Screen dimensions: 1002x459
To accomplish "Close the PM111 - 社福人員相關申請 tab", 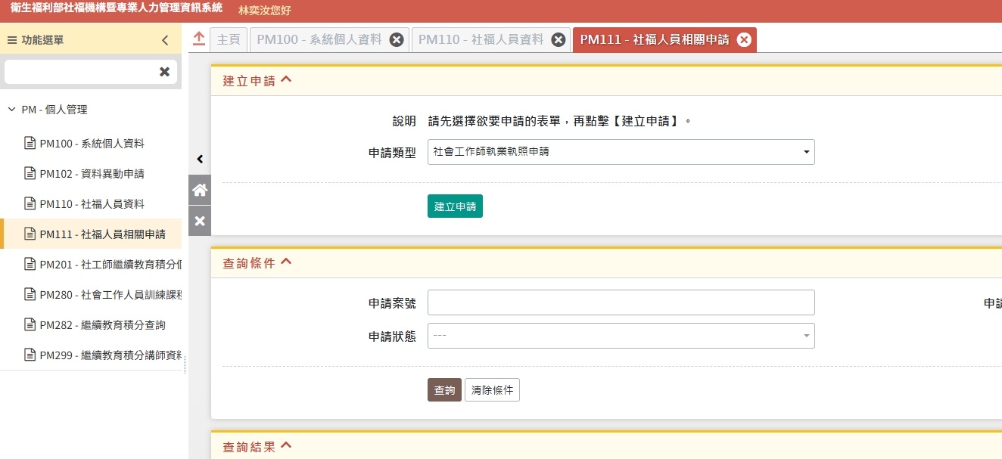I will (x=744, y=40).
